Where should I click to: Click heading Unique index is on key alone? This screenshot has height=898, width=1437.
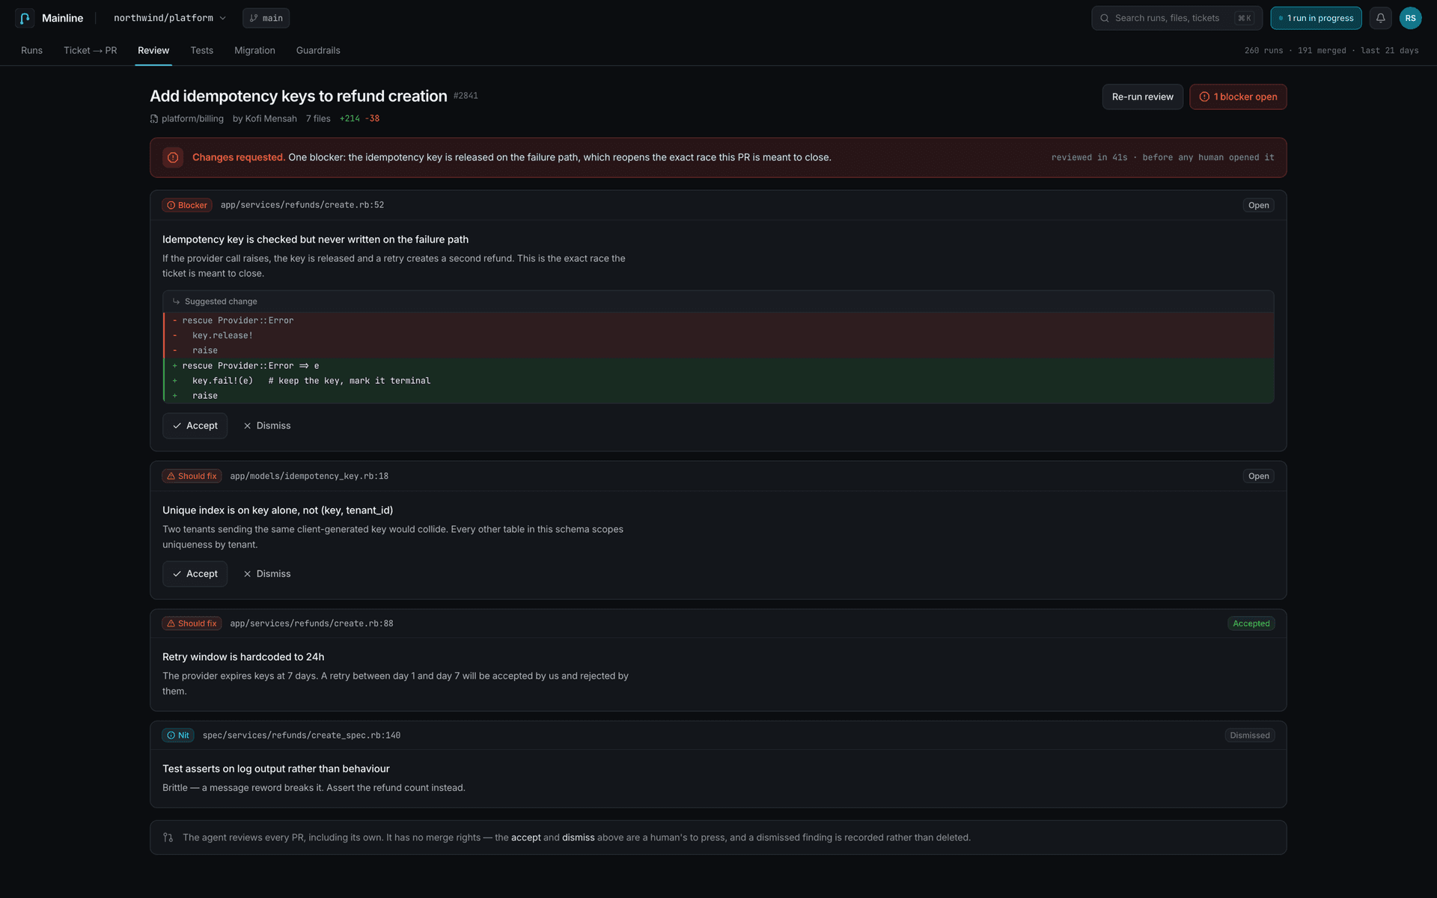click(x=278, y=510)
